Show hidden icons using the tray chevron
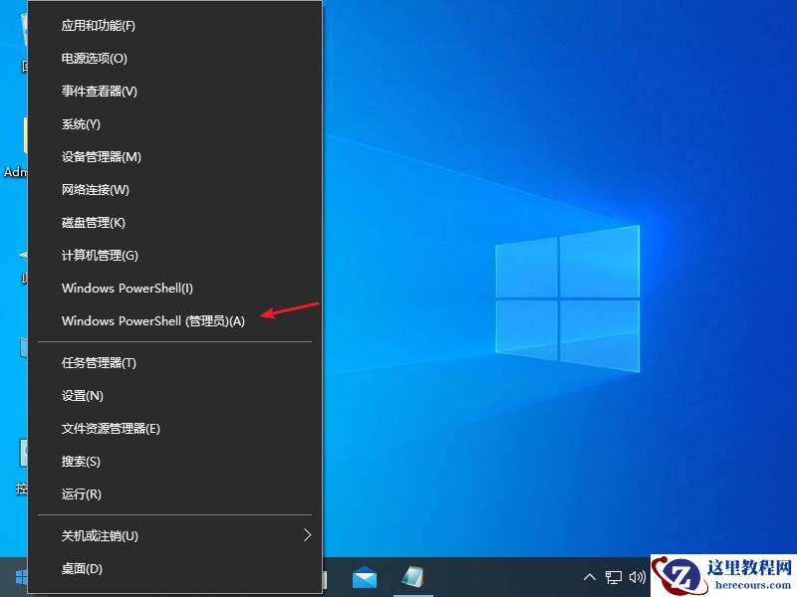797x597 pixels. click(591, 577)
